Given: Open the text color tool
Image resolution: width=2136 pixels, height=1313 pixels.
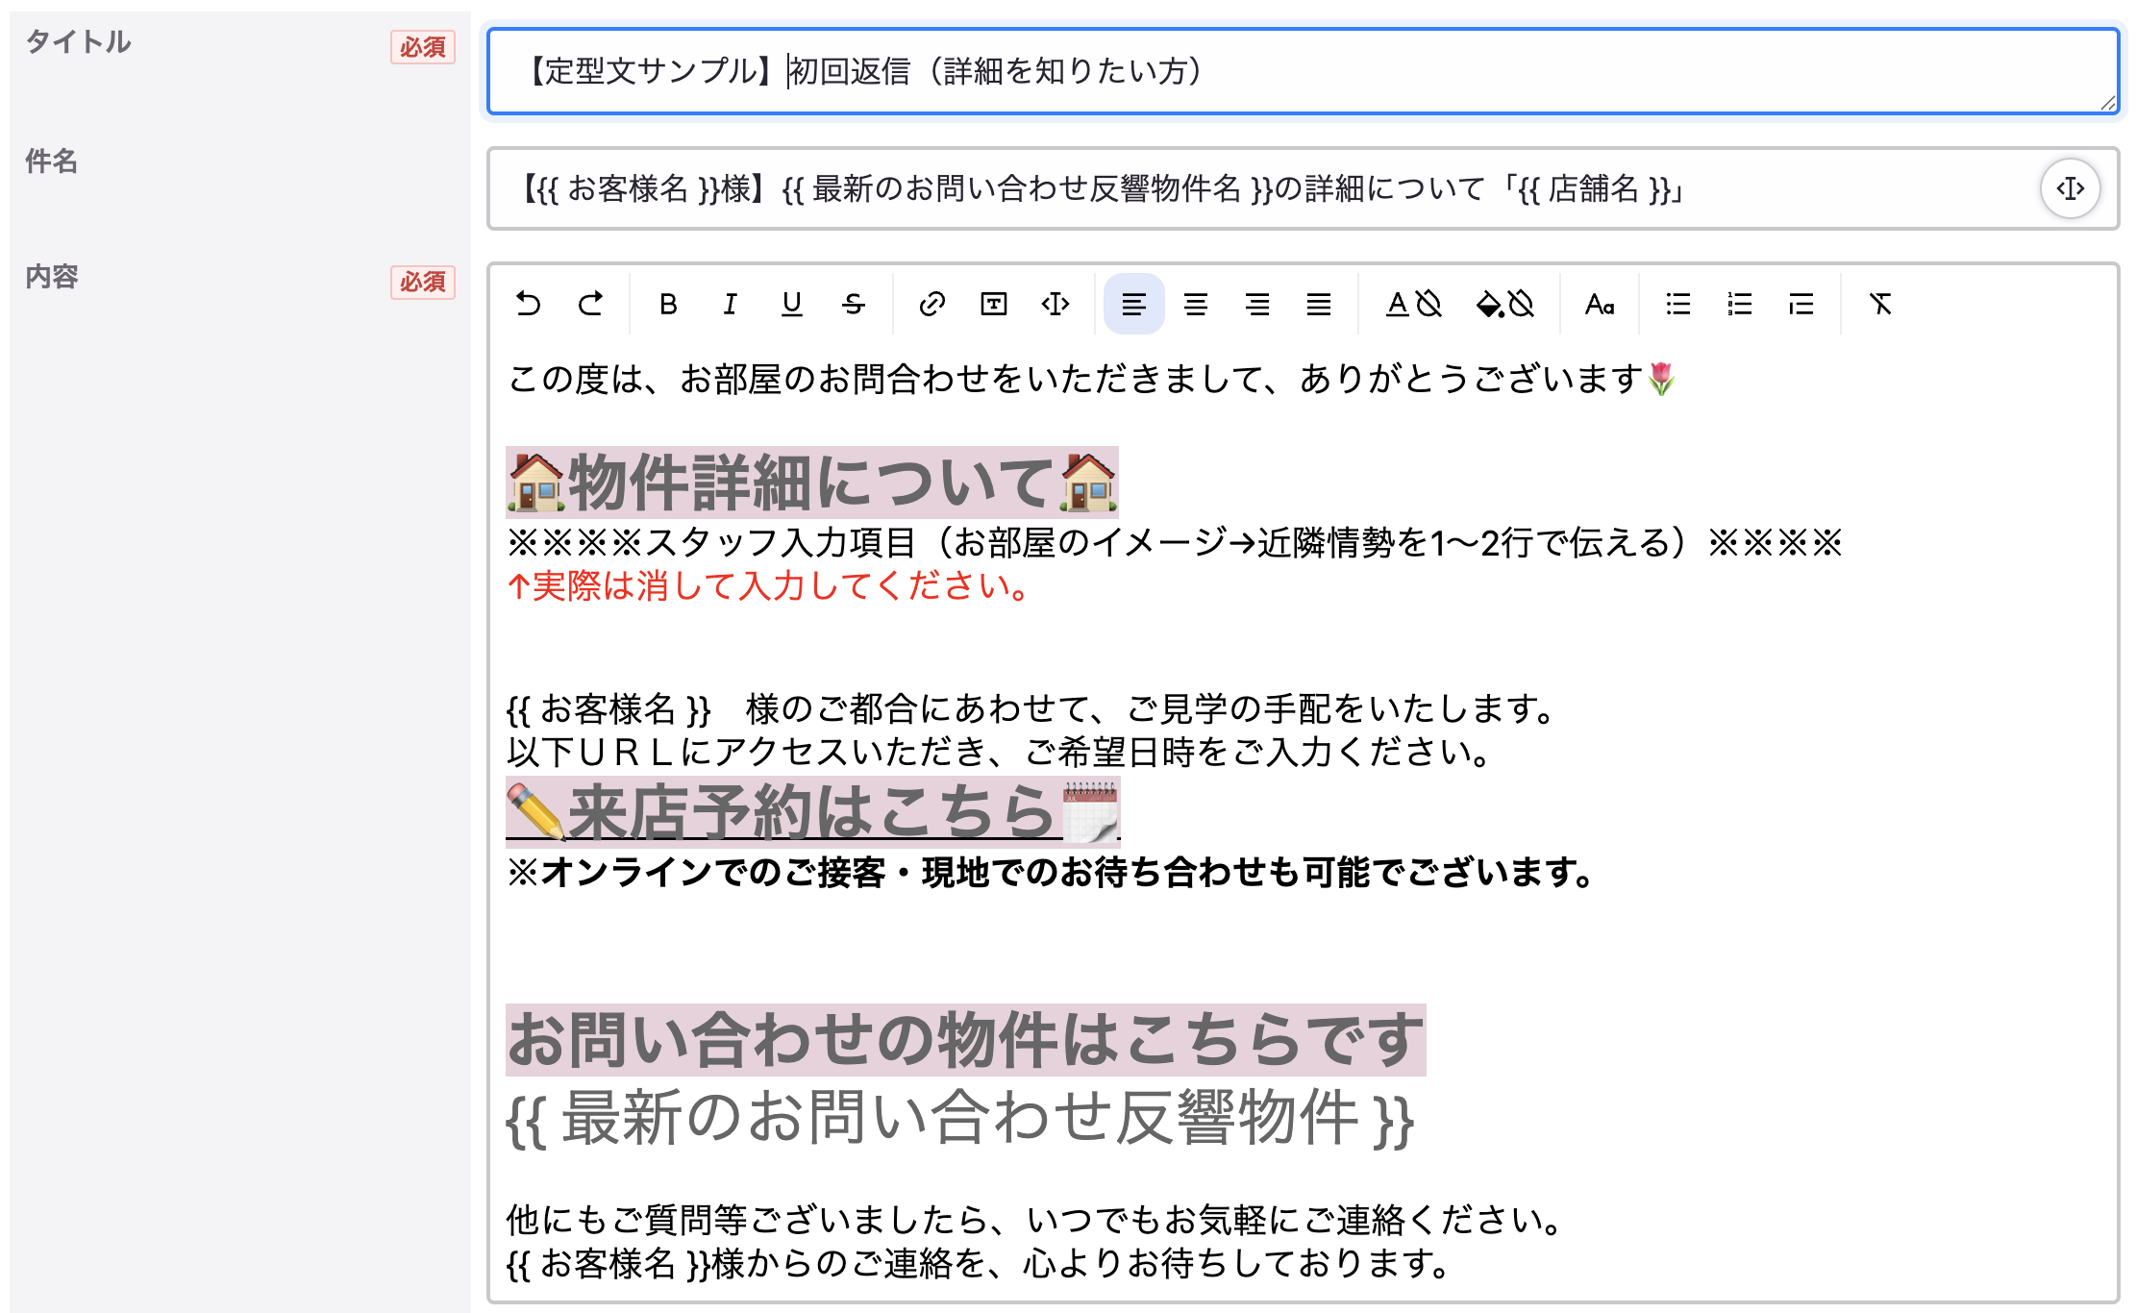Looking at the screenshot, I should (1398, 304).
